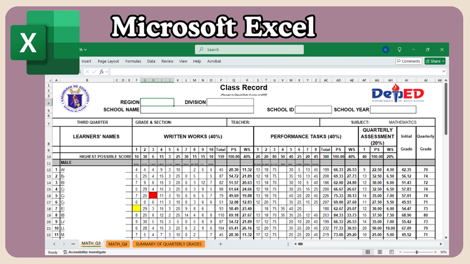Open the Insert ribbon tab

[86, 61]
